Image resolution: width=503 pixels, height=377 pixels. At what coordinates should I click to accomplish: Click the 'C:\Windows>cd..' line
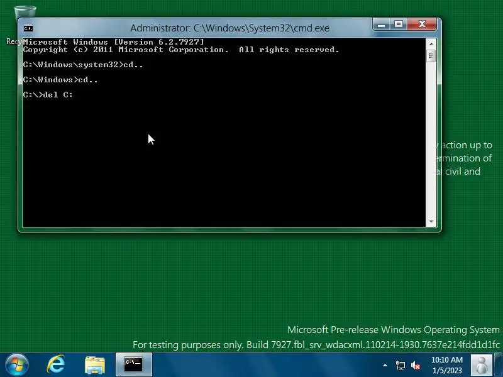pyautogui.click(x=60, y=80)
